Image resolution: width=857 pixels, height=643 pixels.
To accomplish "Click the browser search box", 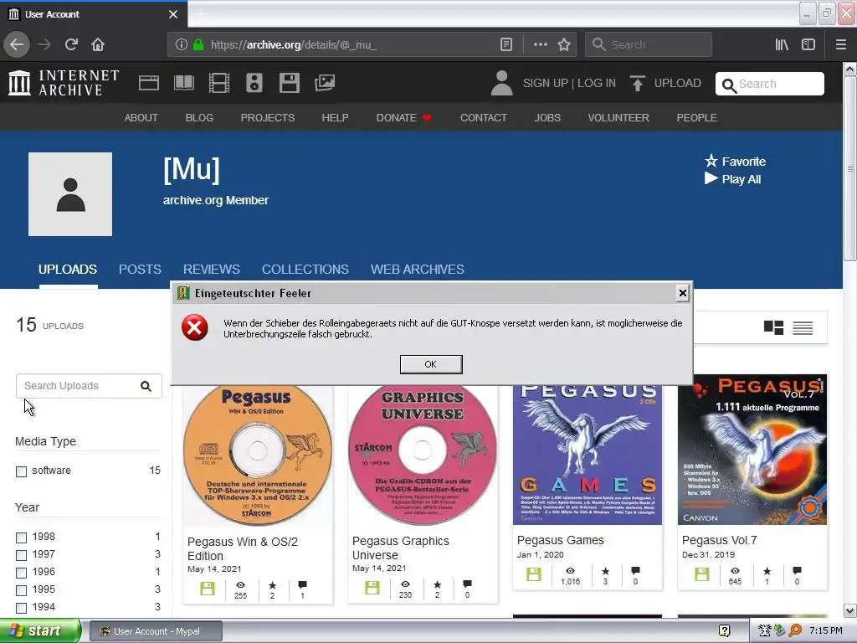I will (x=649, y=45).
